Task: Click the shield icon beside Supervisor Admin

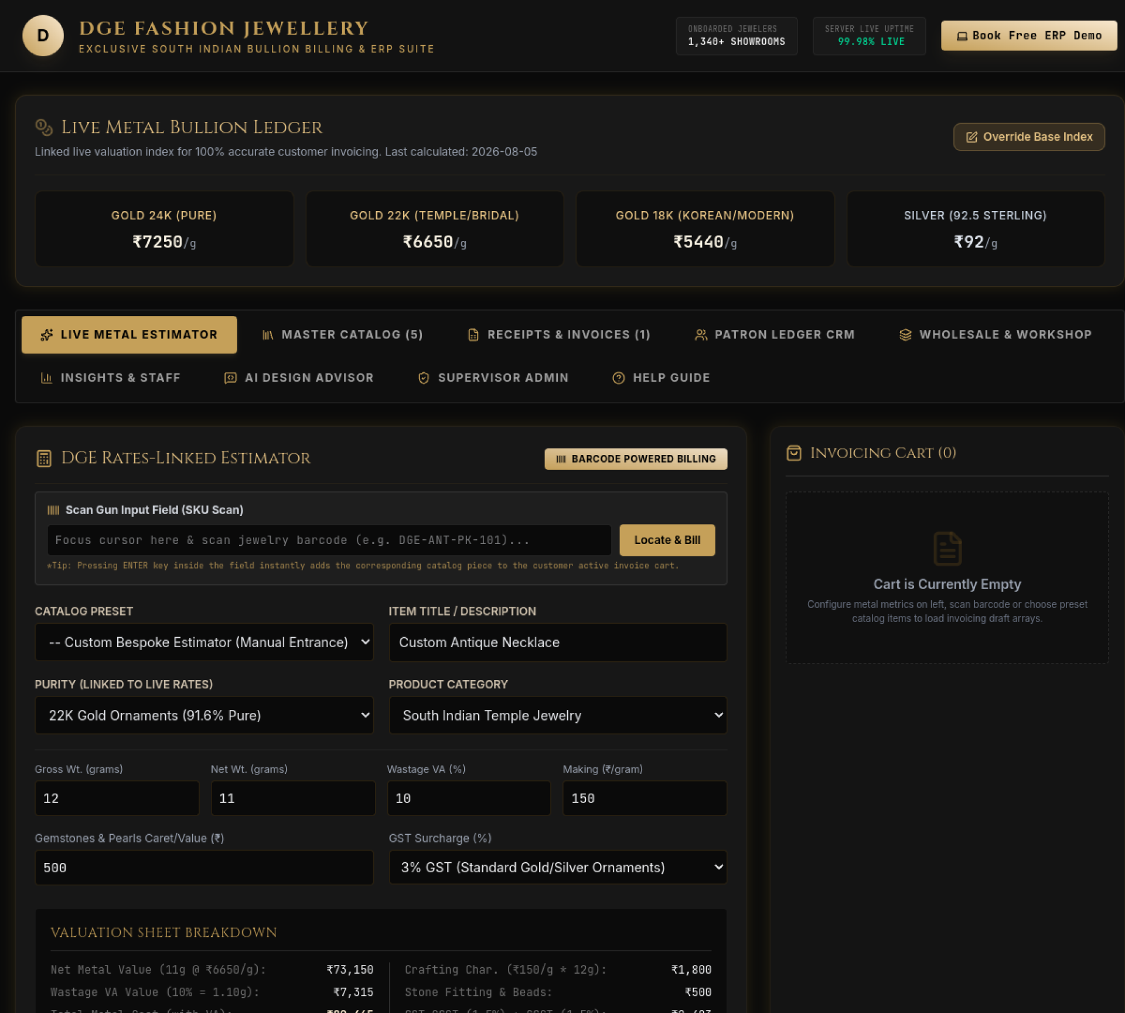Action: (x=423, y=378)
